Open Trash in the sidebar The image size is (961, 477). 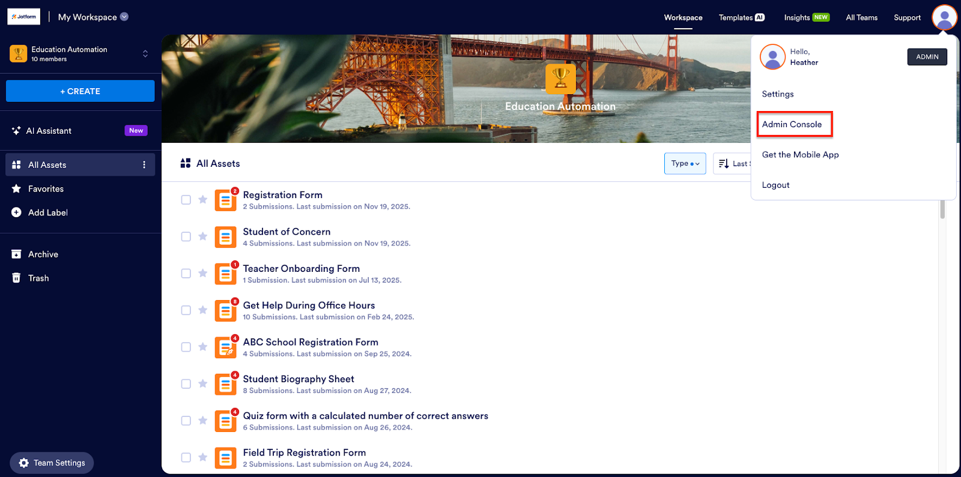[x=38, y=278]
